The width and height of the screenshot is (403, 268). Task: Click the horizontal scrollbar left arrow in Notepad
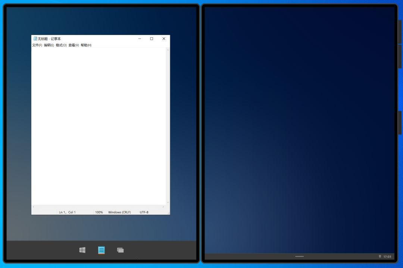pyautogui.click(x=34, y=207)
